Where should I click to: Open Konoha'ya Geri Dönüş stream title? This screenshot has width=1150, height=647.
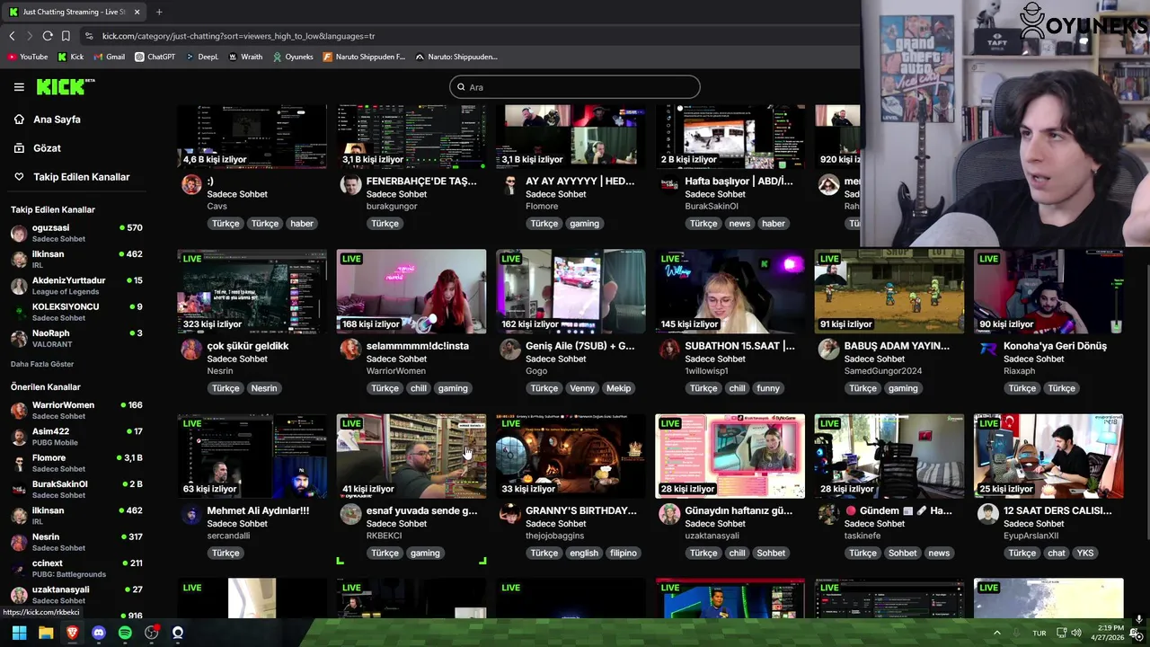[x=1055, y=346]
